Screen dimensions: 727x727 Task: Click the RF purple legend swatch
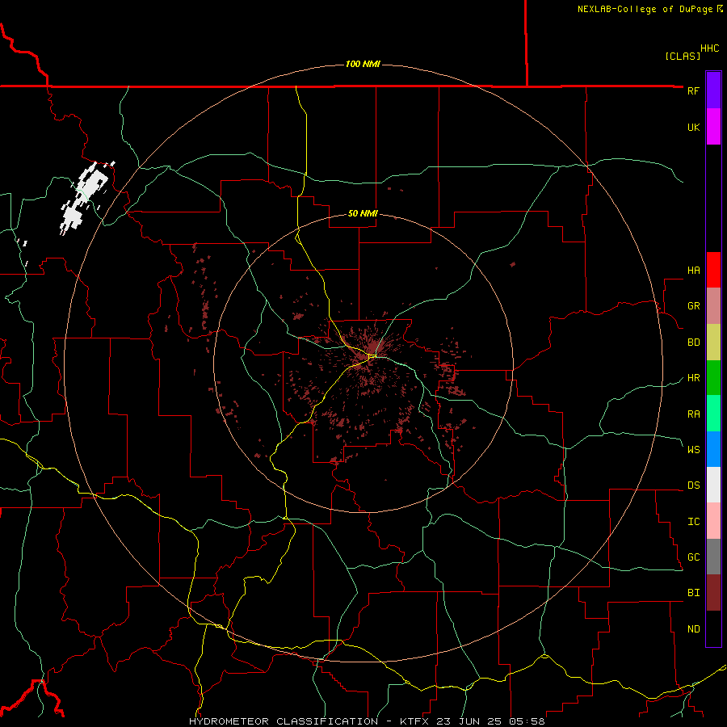coord(713,90)
